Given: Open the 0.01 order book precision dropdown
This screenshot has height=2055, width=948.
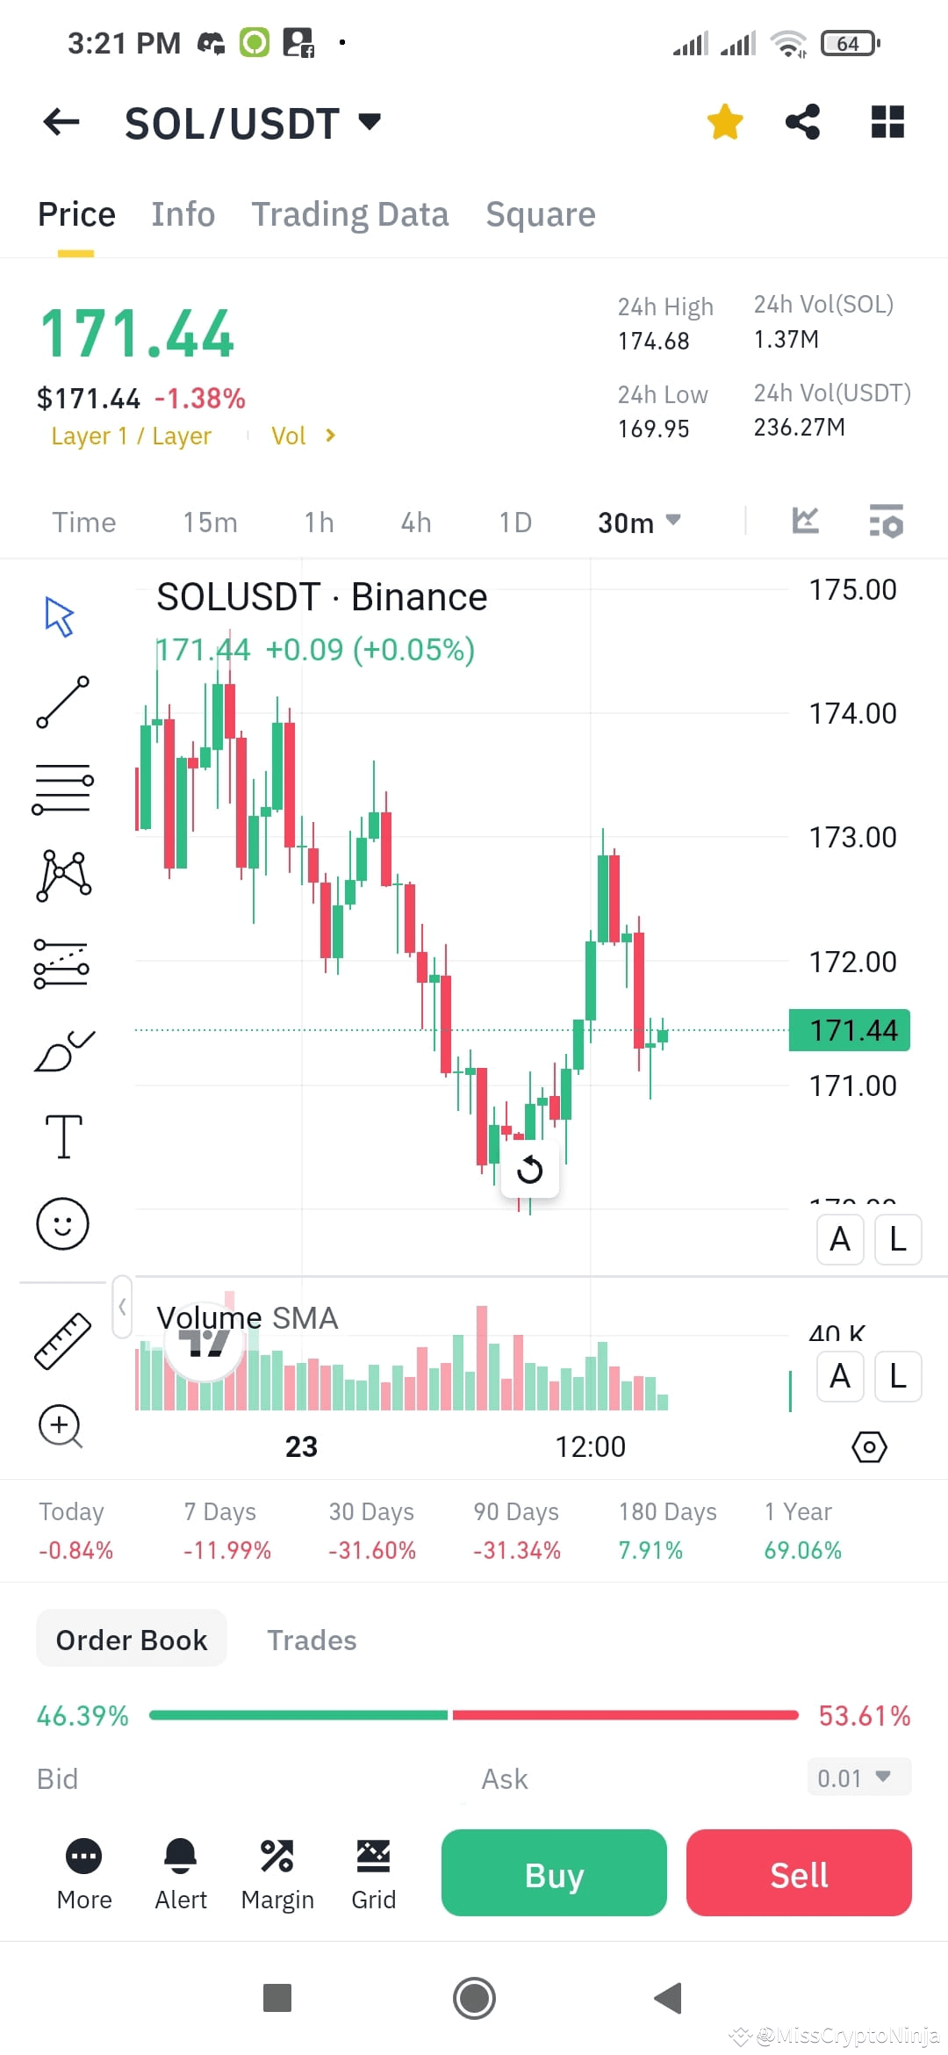Looking at the screenshot, I should click(x=858, y=1777).
